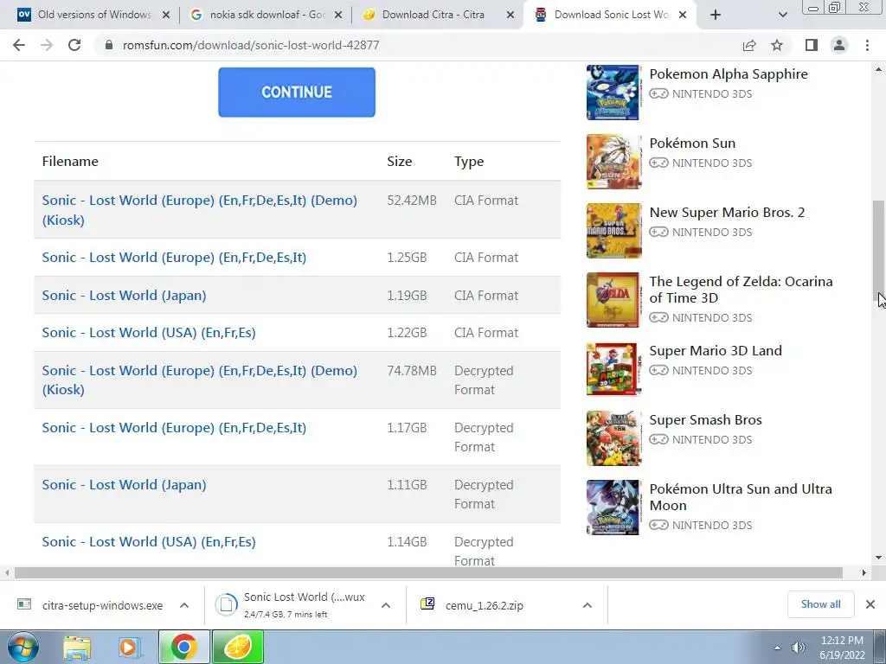
Task: Click the Pokemon Alpha Sapphire cover thumbnail
Action: click(x=613, y=92)
